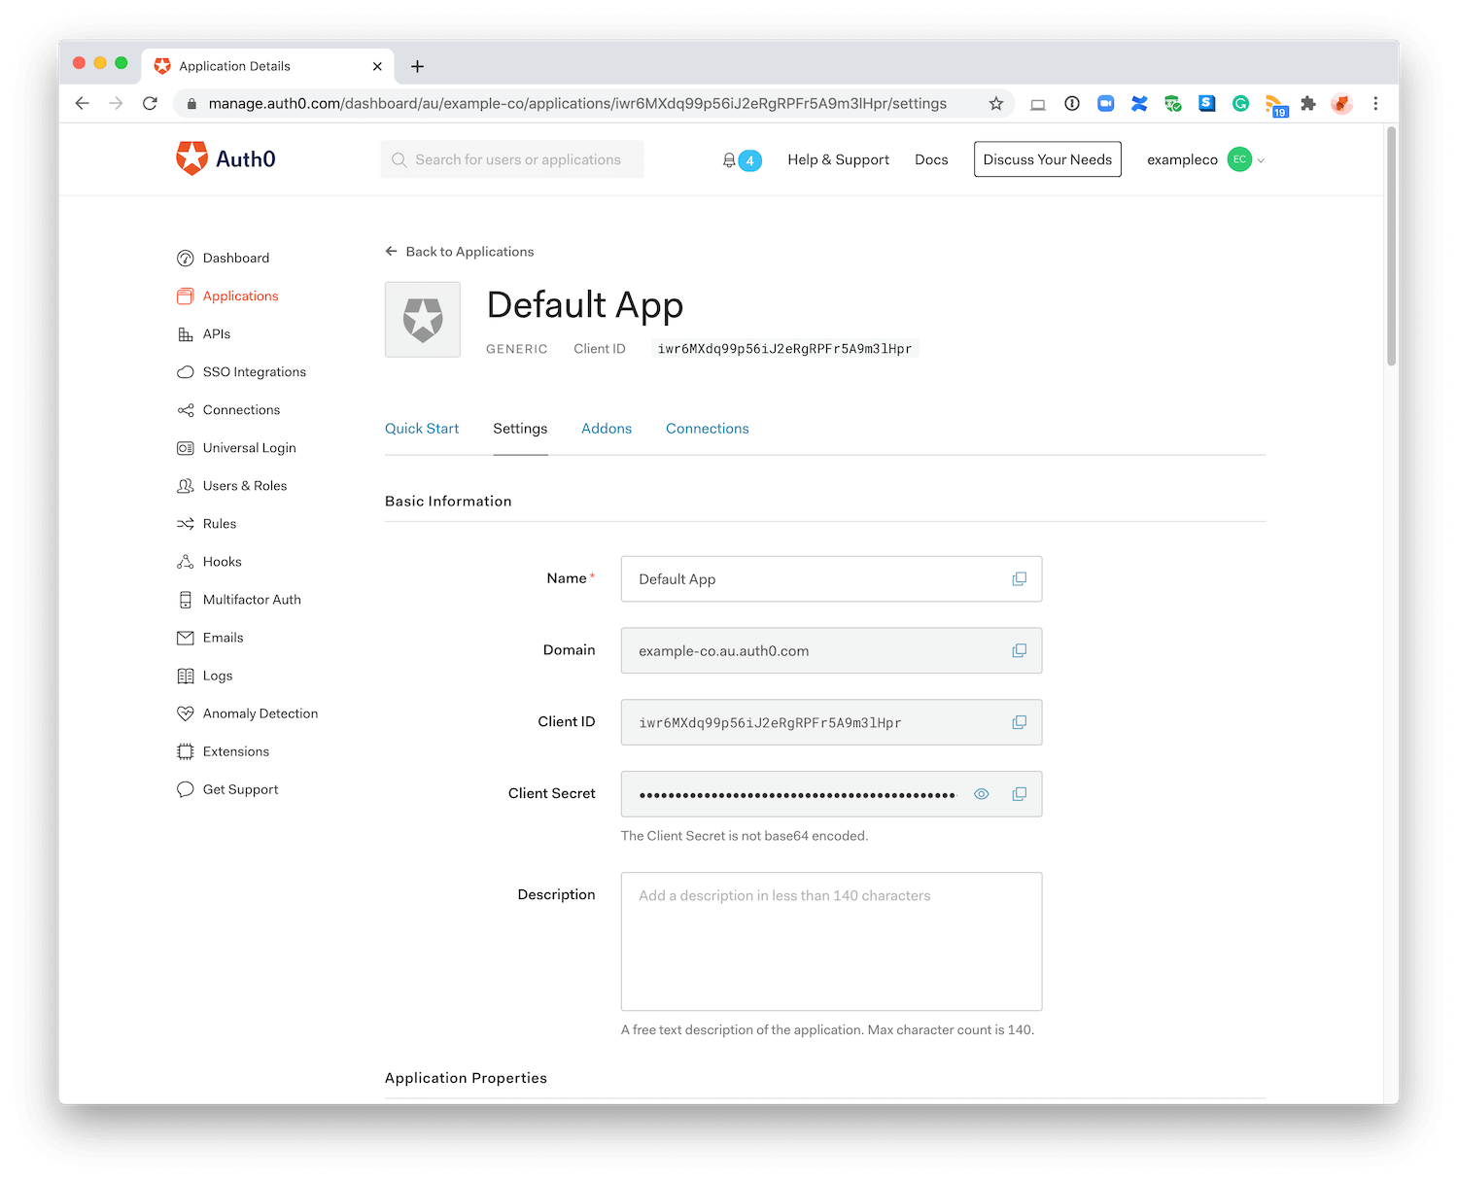
Task: Click the Dashboard sidebar icon
Action: point(186,259)
